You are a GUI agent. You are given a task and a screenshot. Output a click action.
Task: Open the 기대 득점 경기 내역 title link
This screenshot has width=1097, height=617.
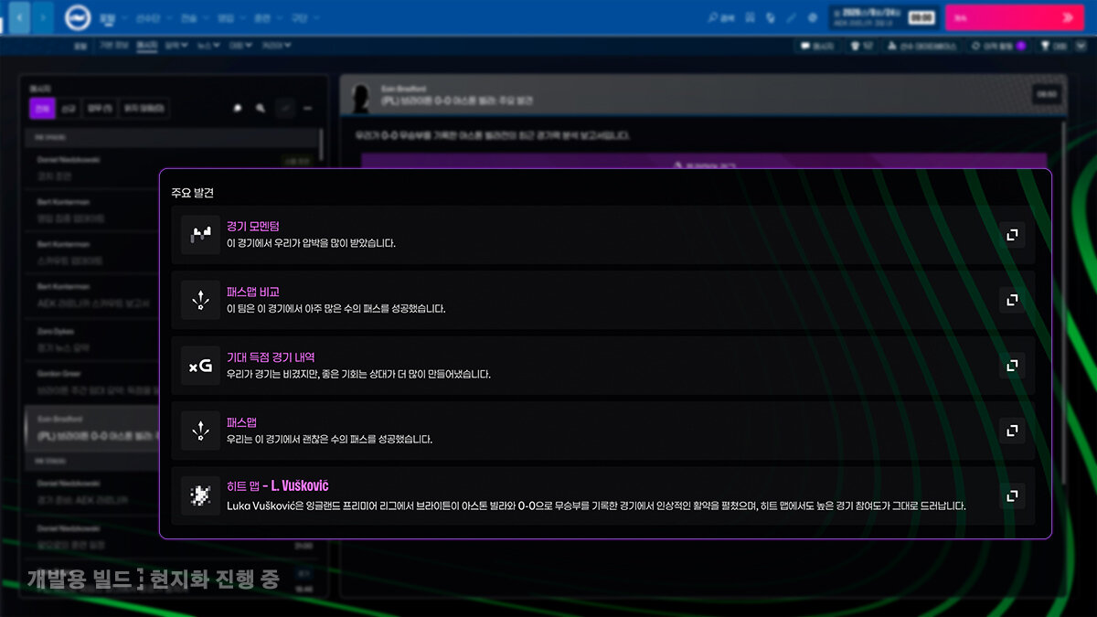271,357
